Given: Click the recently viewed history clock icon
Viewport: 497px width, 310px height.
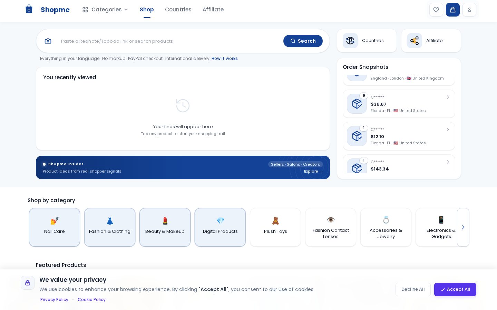Looking at the screenshot, I should point(183,106).
